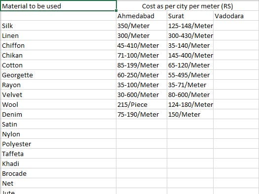The width and height of the screenshot is (259, 194).
Task: Select the 350/Meter Silk Ahmedabad cell
Action: tap(142, 26)
